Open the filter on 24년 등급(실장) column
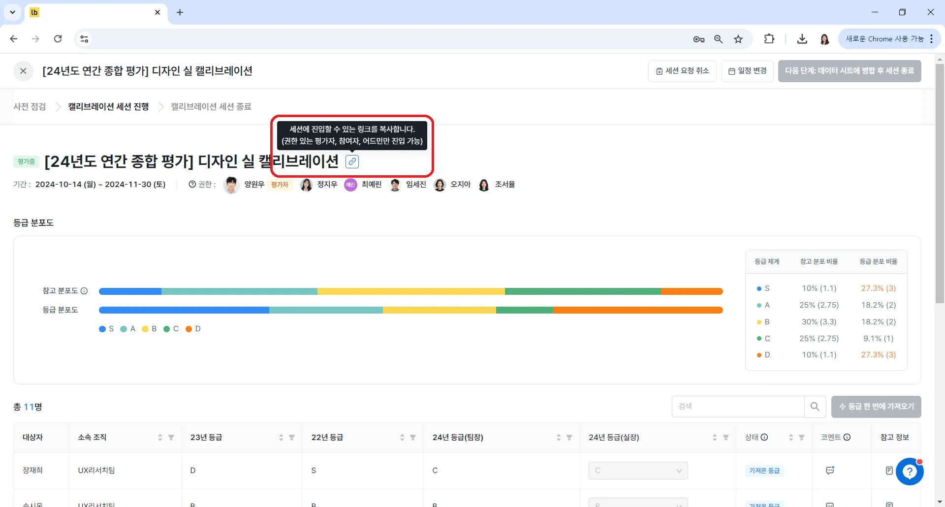This screenshot has width=945, height=507. 726,438
